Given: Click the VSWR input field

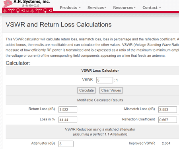Looking at the screenshot, I should (105, 80).
